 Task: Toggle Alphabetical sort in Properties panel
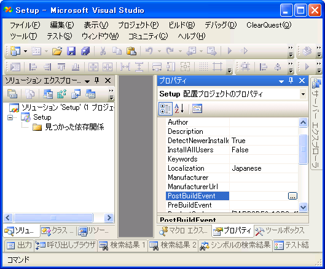click(x=179, y=108)
